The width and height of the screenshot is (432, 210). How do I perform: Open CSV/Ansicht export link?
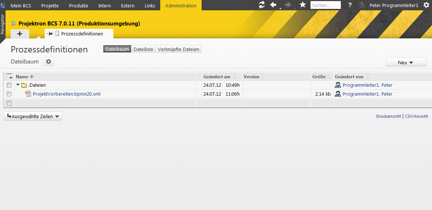tap(416, 116)
